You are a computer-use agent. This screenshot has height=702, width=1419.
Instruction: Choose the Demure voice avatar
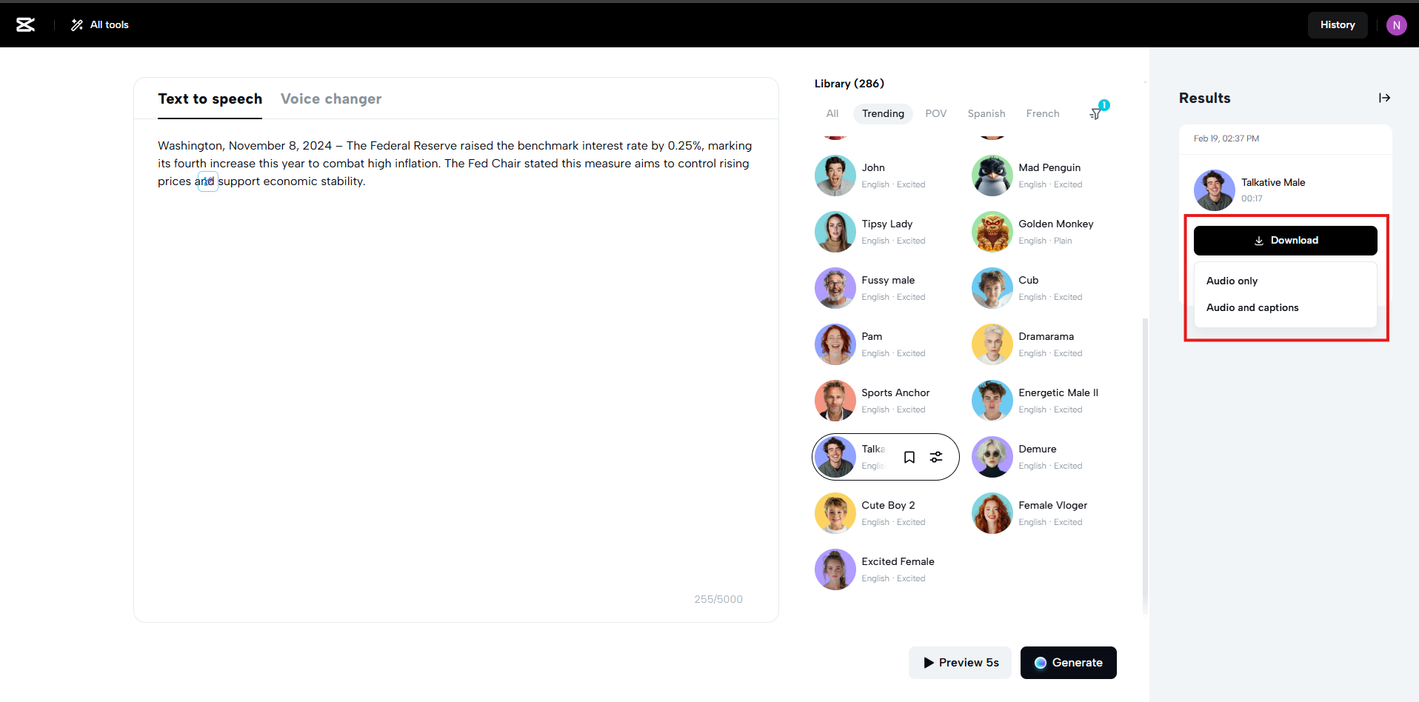[x=992, y=457]
